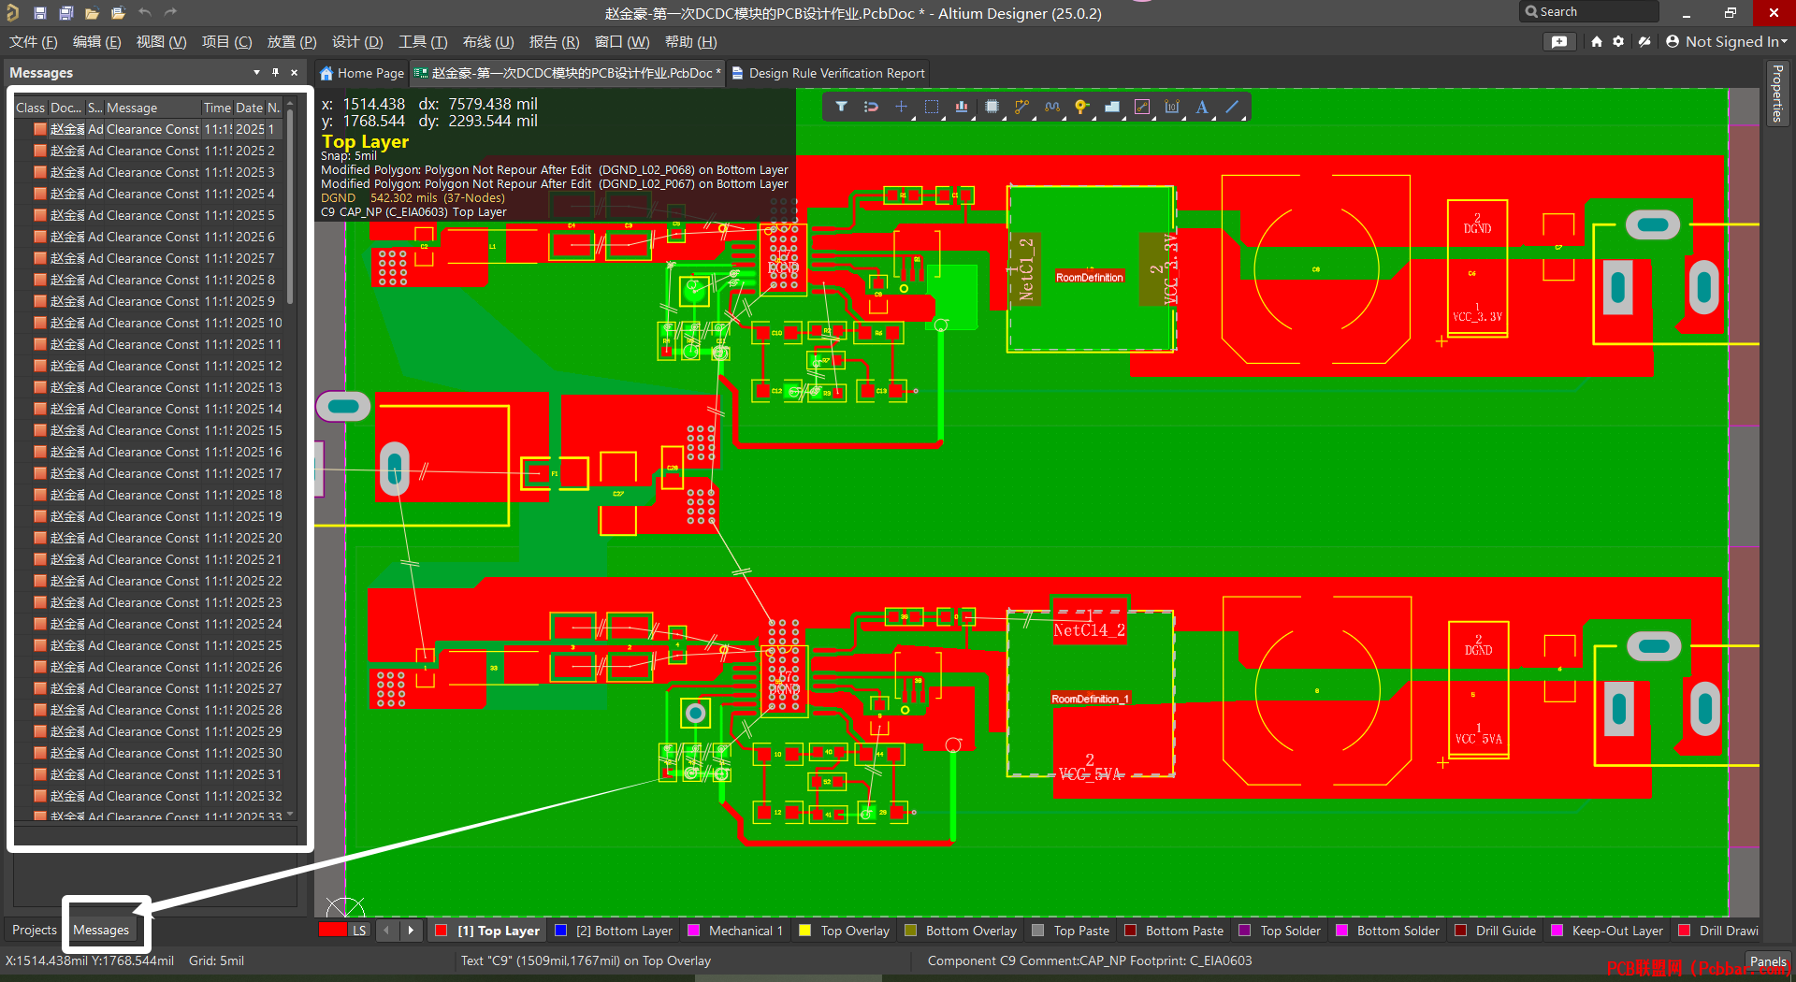Open the settings gear icon
The height and width of the screenshot is (982, 1796).
point(1618,42)
